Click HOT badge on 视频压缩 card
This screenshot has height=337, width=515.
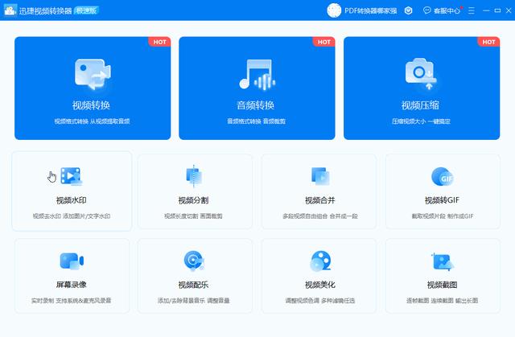(488, 42)
